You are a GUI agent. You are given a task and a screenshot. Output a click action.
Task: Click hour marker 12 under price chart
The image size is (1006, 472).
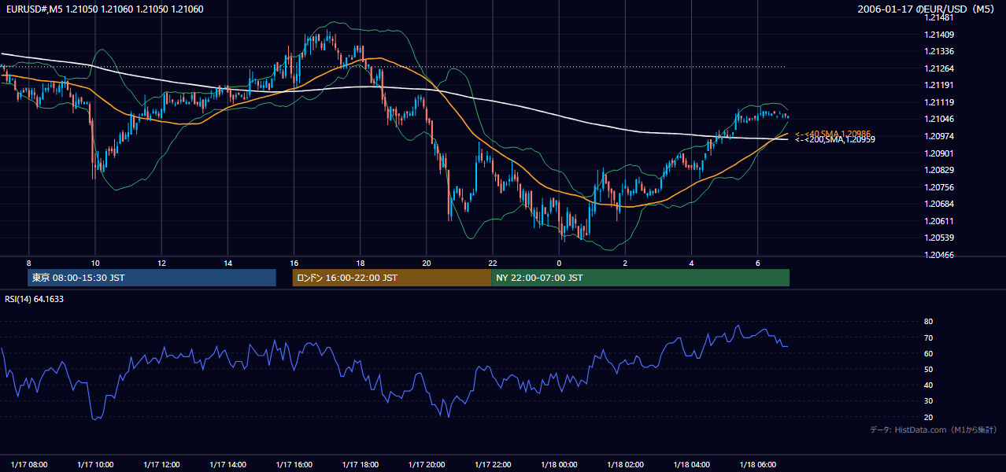pyautogui.click(x=161, y=263)
